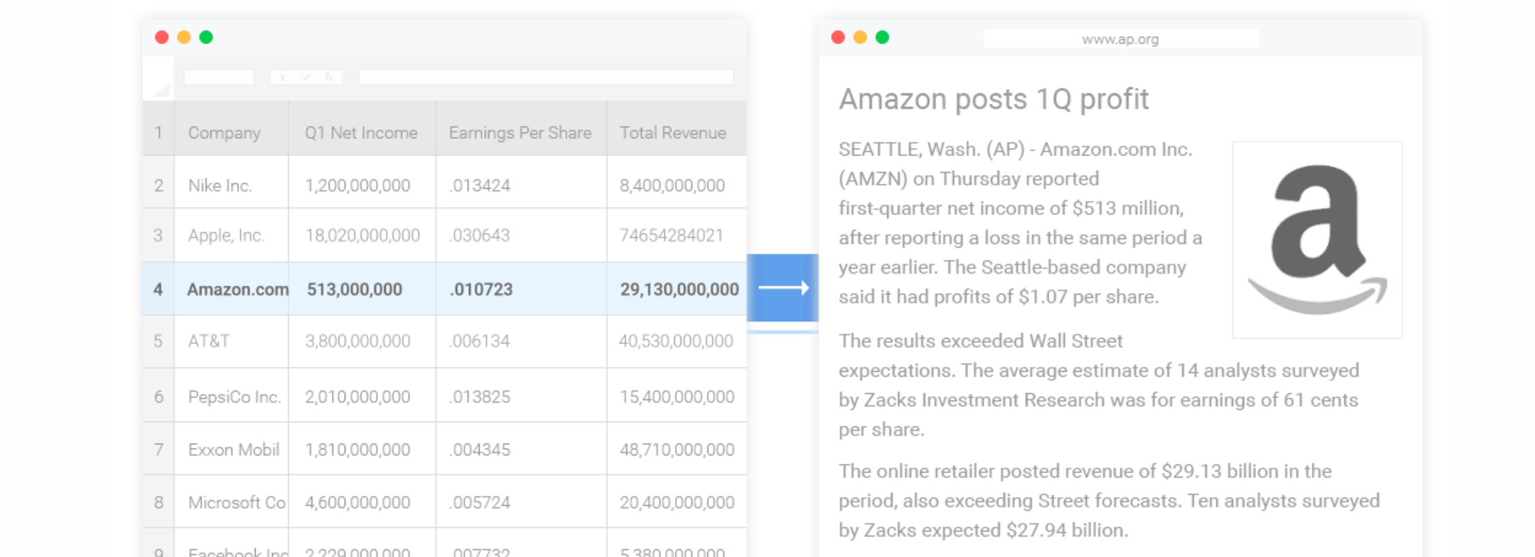Click the 4,600,000,000 net income cell
Image resolution: width=1535 pixels, height=557 pixels.
click(362, 502)
